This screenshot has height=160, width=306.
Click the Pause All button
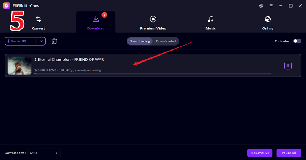click(289, 153)
